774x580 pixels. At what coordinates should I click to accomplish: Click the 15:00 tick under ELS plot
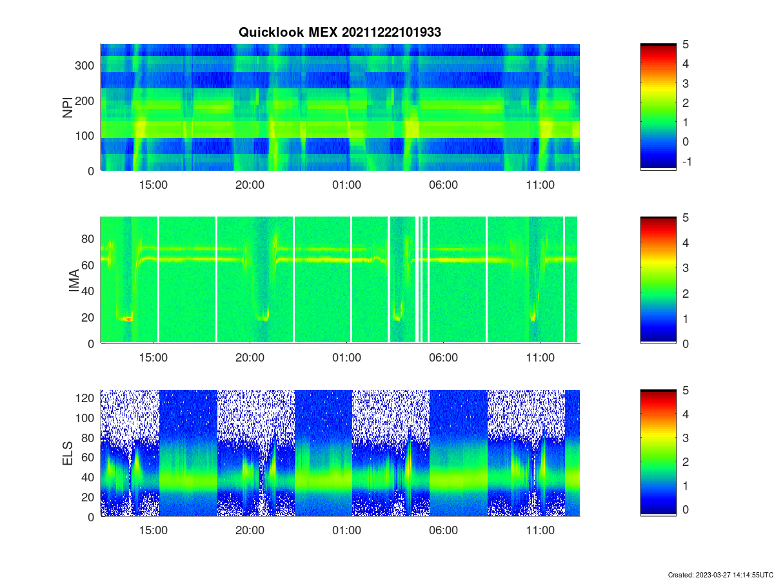154,530
